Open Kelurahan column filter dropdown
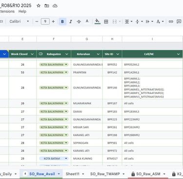Screen dimensions: 183x179 (98, 54)
